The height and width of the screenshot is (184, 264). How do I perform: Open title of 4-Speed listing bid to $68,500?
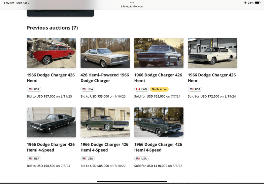51,147
